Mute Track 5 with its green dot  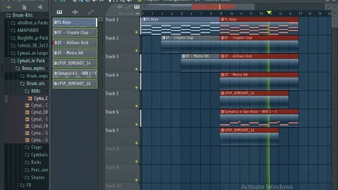[x=136, y=106]
